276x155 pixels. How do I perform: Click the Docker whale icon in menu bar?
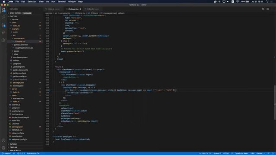(x=215, y=2)
